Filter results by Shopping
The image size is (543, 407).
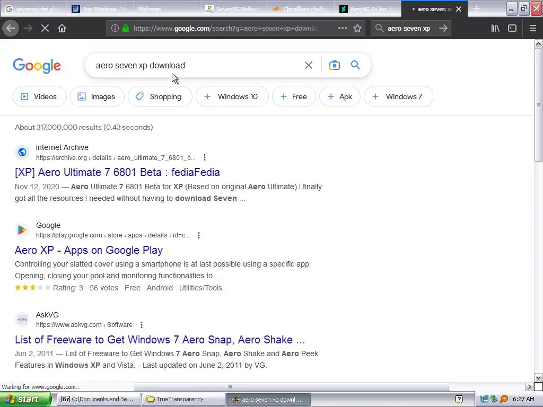click(x=160, y=96)
